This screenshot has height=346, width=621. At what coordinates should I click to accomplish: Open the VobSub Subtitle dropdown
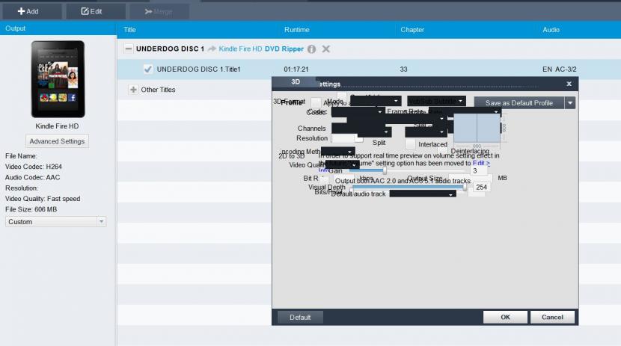[436, 101]
